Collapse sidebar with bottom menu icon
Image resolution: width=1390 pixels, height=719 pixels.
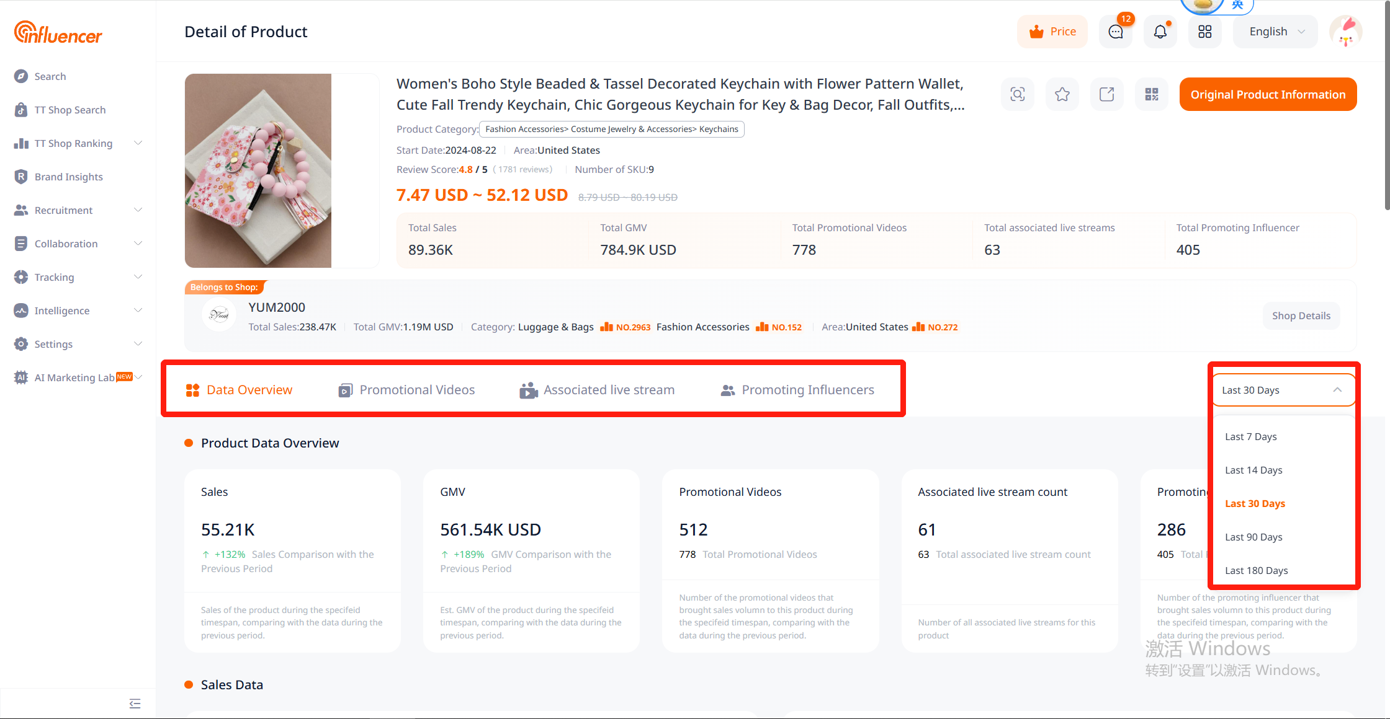pos(135,704)
